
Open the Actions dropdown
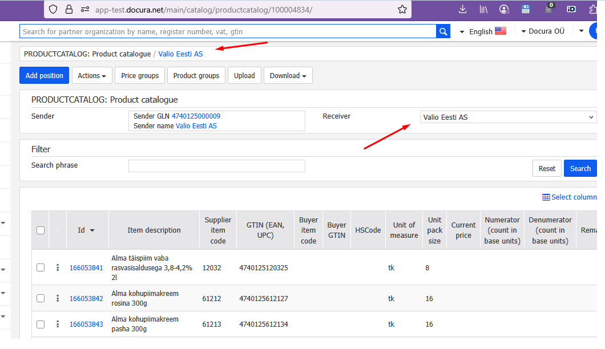(x=92, y=76)
